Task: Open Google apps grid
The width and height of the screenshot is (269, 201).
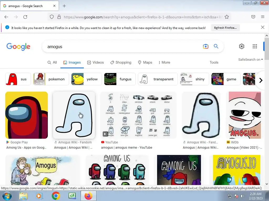Action: 255,46
